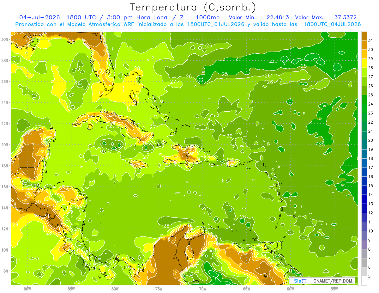Viewport: 379px width, 293px height.
Task: Click the "30N" latitude axis label
Action: coord(5,39)
